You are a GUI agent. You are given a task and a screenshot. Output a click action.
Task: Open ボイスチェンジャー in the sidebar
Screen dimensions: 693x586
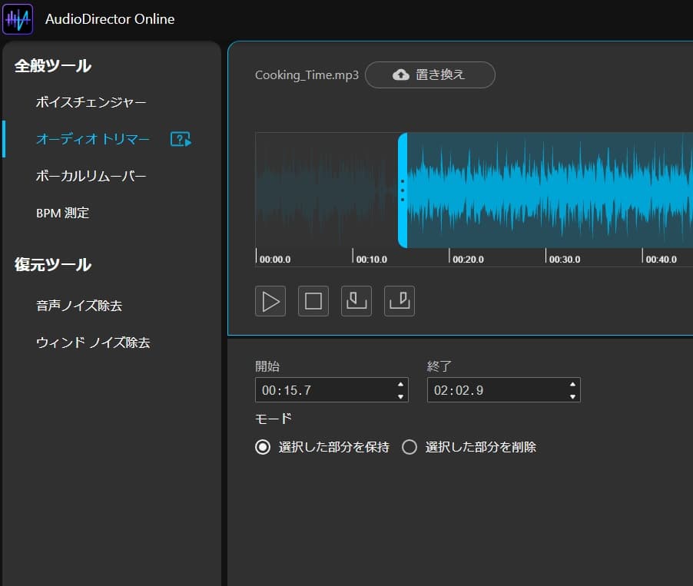click(91, 102)
